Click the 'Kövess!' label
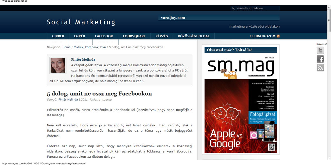Viewport: 331px width, 165px height. [x=322, y=44]
